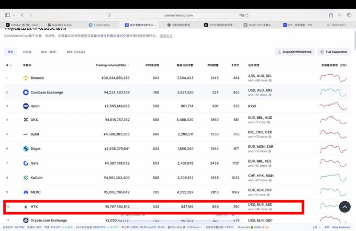Expand the tab groups chevron beside sidebar icon

pyautogui.click(x=14, y=15)
